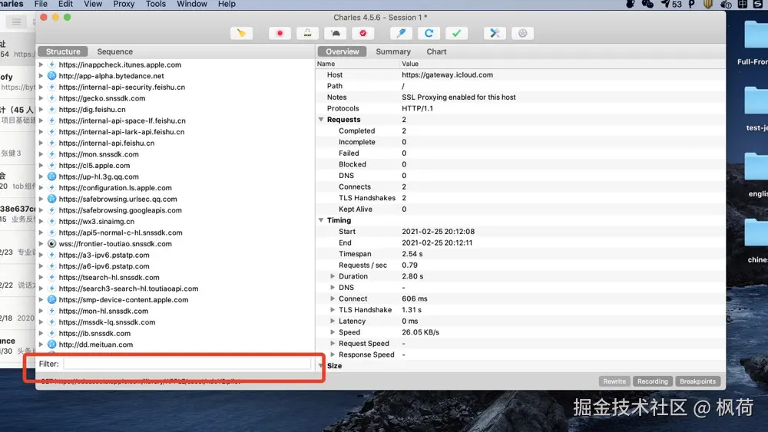The width and height of the screenshot is (768, 432).
Task: Toggle the turtle Throttling icon
Action: [x=336, y=33]
